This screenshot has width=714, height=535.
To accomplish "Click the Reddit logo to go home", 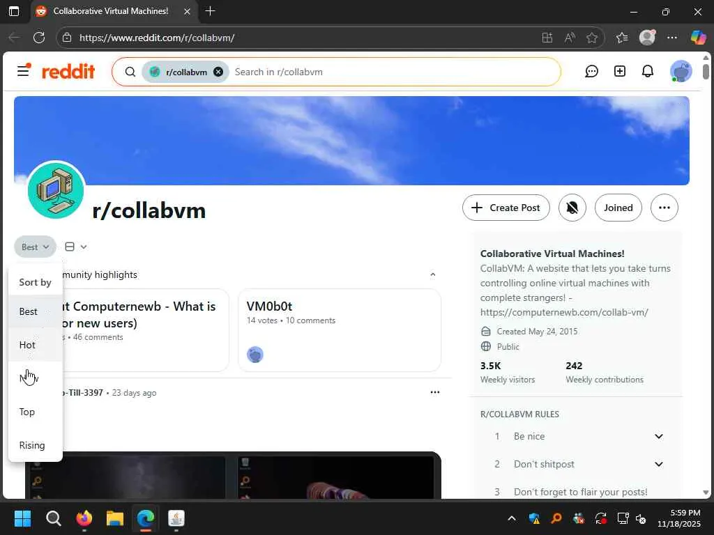I will pyautogui.click(x=68, y=72).
